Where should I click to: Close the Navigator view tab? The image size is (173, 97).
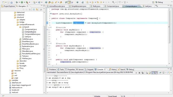coord(28,6)
